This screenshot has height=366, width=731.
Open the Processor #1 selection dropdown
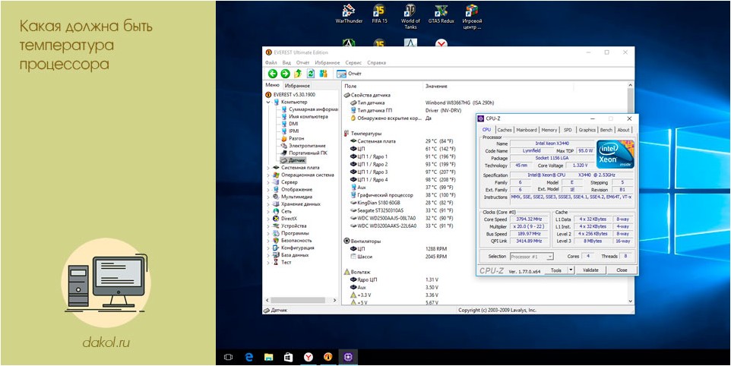coord(532,257)
